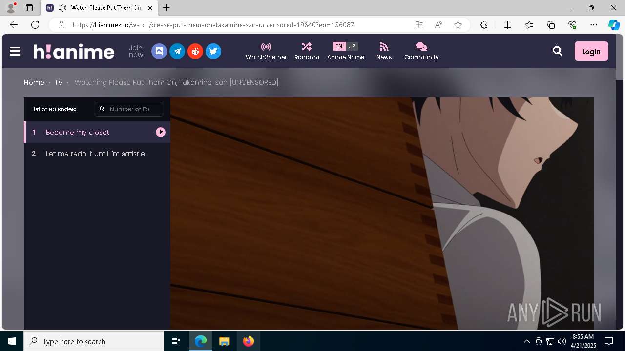Open the Reddit join icon
This screenshot has width=625, height=351.
(195, 51)
